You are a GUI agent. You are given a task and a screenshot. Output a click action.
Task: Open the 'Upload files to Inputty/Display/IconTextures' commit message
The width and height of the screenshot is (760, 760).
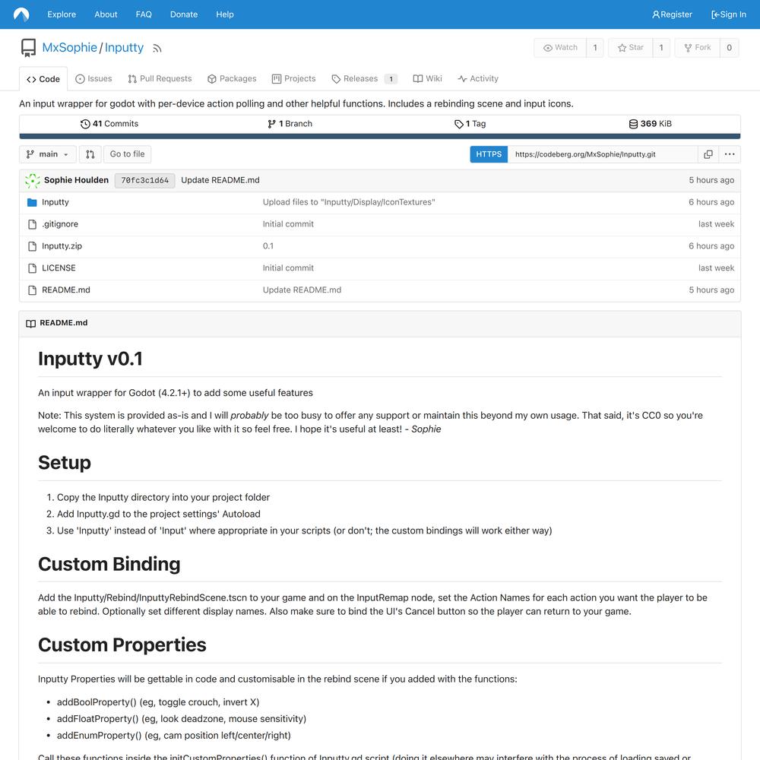coord(349,202)
